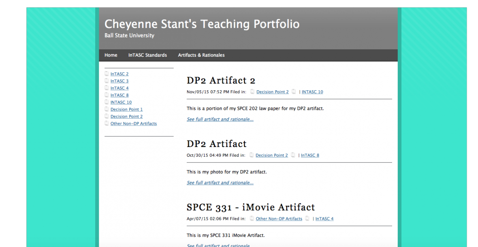Click the page icon beside Decision Point 1

coord(107,109)
